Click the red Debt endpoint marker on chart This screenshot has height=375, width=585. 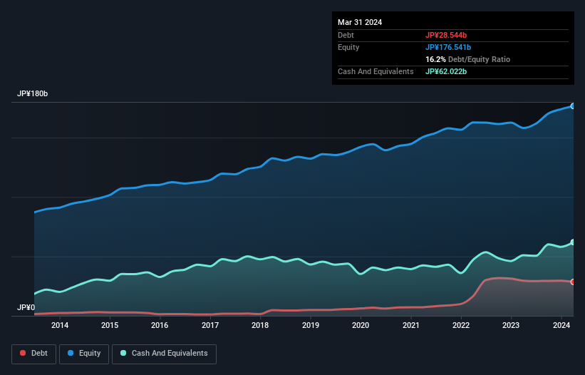[x=572, y=282]
